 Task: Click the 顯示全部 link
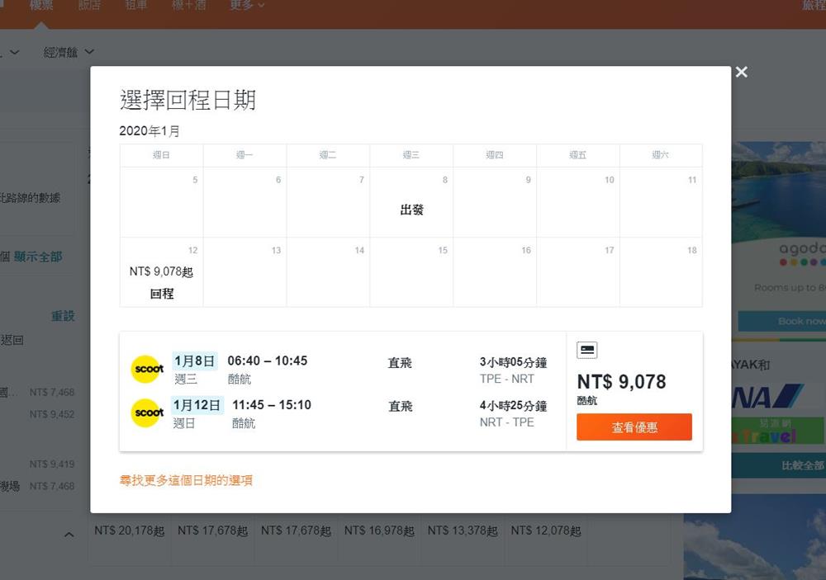point(38,257)
